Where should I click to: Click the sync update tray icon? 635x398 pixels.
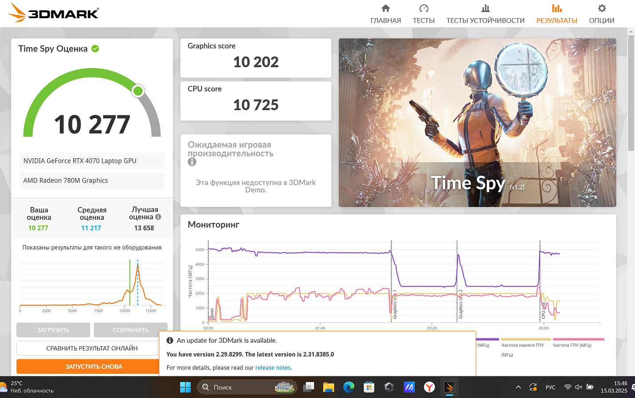pos(533,387)
